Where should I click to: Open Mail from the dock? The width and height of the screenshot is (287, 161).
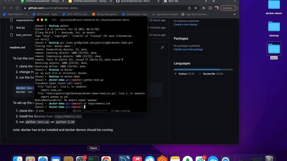[56, 159]
